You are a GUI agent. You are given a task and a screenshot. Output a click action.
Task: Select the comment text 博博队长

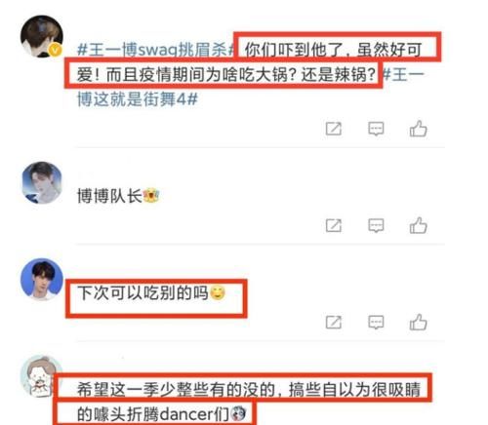pyautogui.click(x=109, y=196)
